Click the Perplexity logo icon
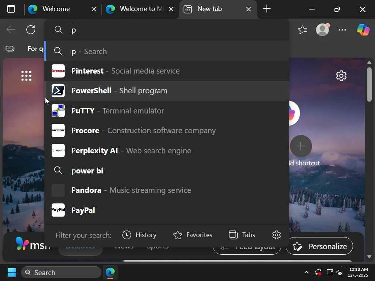375x281 pixels. point(58,150)
